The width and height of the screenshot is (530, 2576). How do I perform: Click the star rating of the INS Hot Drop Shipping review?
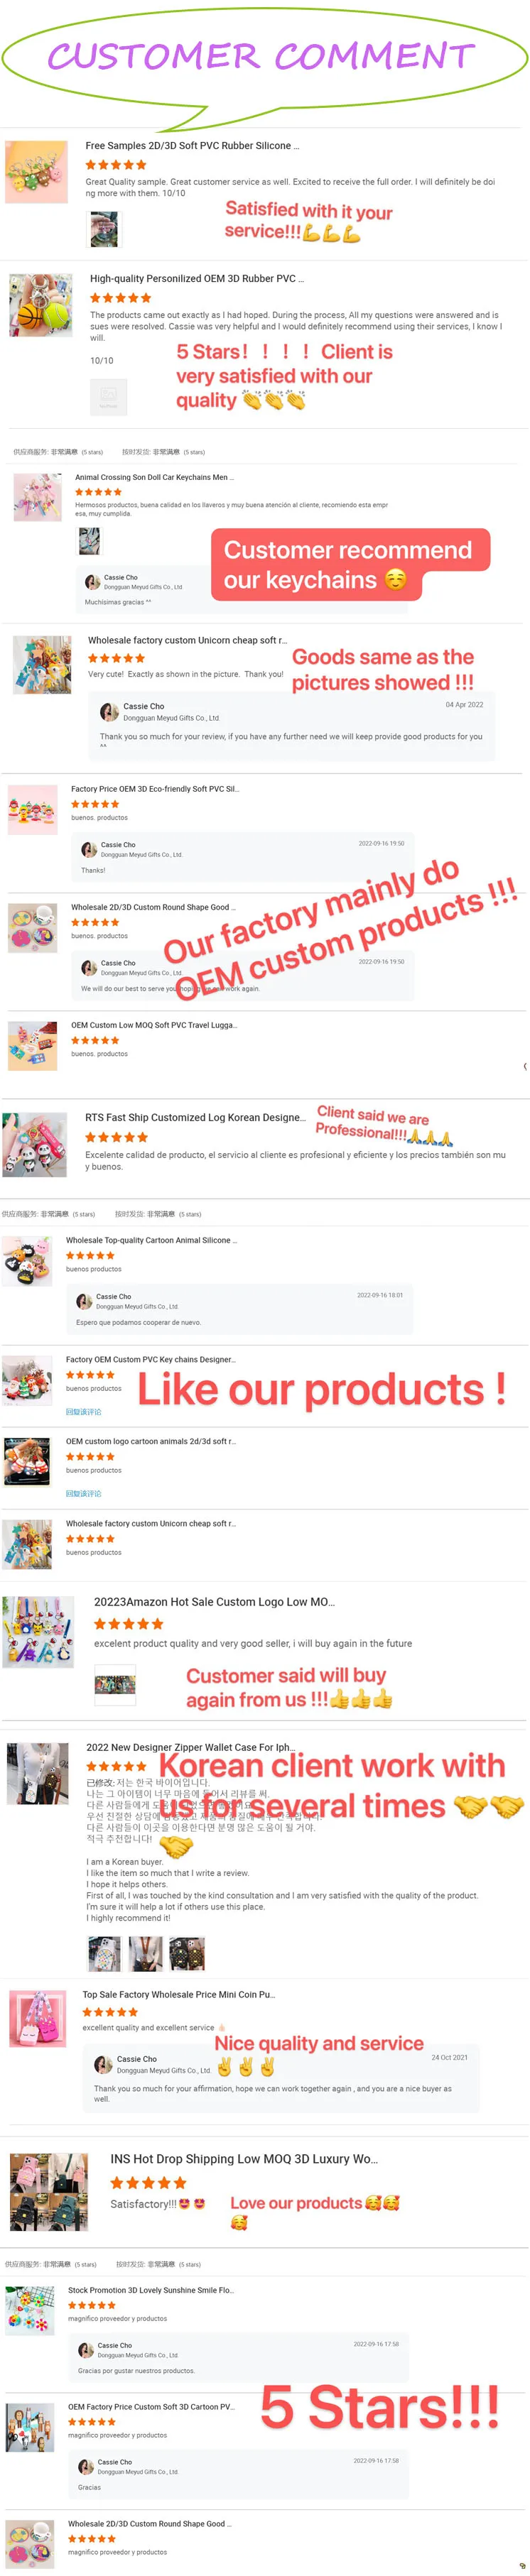pos(148,2183)
